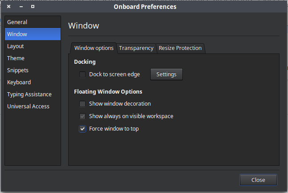Viewport: 288px width, 193px height.
Task: Open the Resize Protection tab
Action: (180, 48)
